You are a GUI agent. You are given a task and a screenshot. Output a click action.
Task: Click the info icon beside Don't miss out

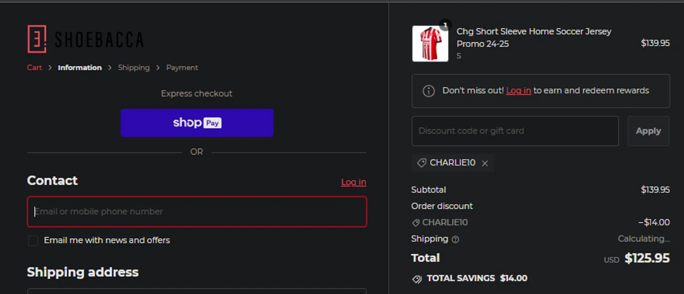[429, 91]
